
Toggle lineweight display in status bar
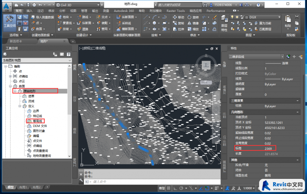217,188
